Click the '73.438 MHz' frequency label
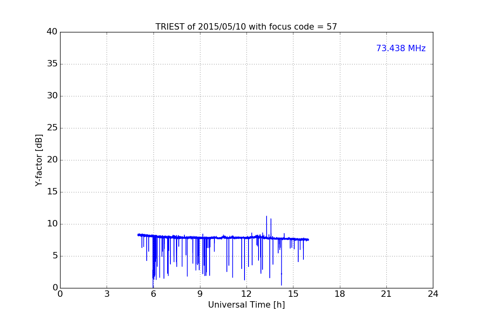 point(401,48)
